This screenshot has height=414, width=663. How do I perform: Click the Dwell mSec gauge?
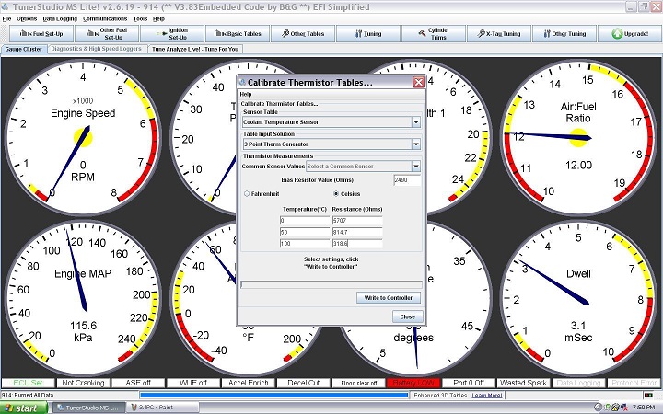click(578, 298)
